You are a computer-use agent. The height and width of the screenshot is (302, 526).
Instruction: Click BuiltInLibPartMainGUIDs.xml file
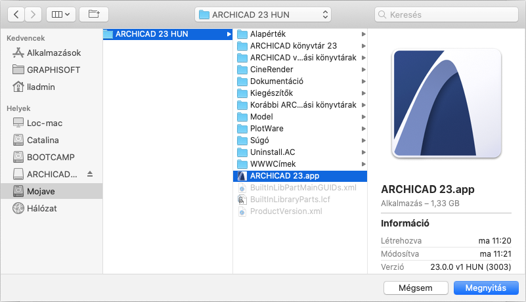[300, 188]
